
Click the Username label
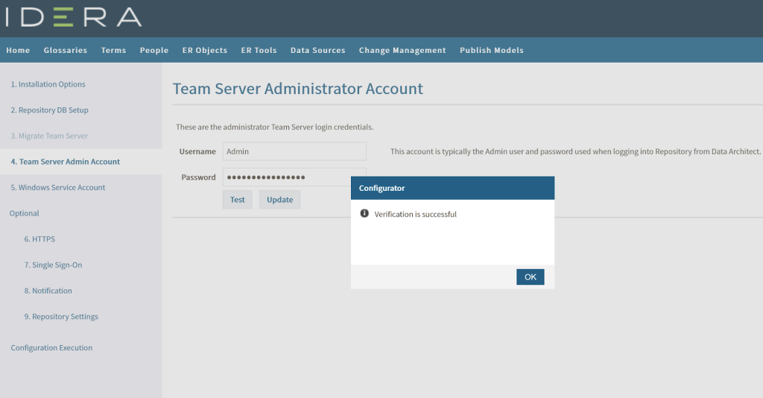pyautogui.click(x=197, y=151)
